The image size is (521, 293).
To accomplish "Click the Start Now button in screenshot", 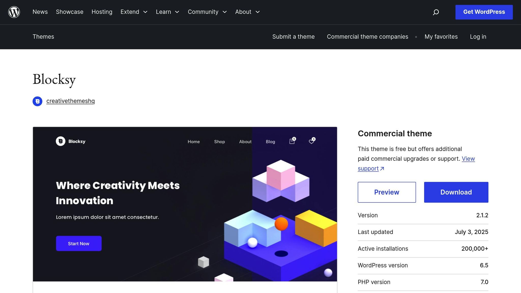I will (79, 243).
